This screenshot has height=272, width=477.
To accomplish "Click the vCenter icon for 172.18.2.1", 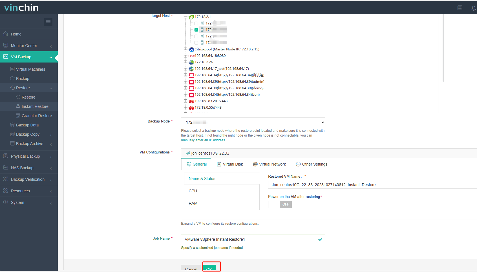I will coord(191,17).
